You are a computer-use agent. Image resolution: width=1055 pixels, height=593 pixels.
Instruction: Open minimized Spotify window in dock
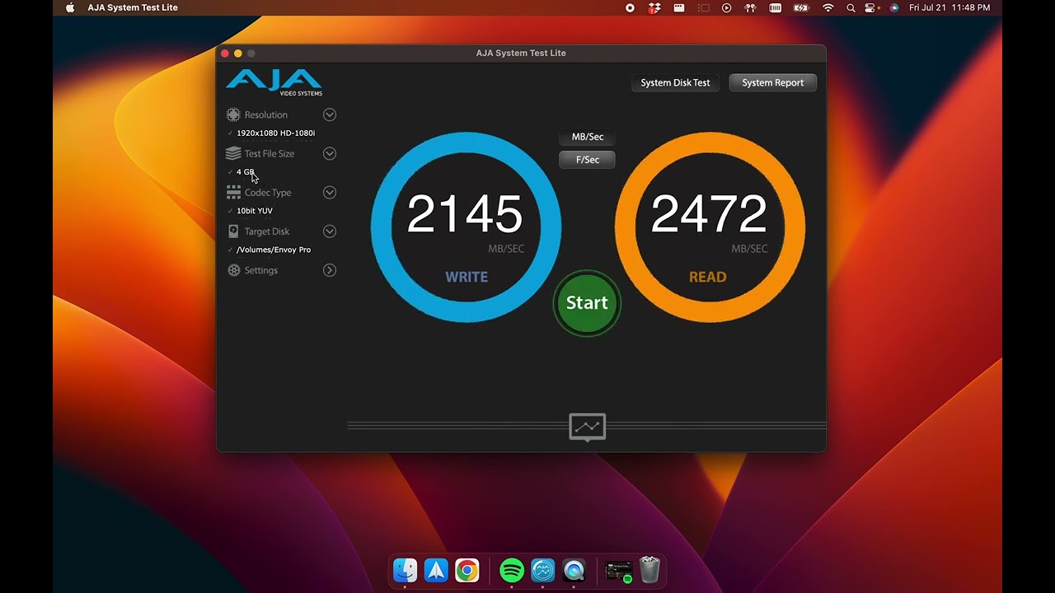point(619,571)
